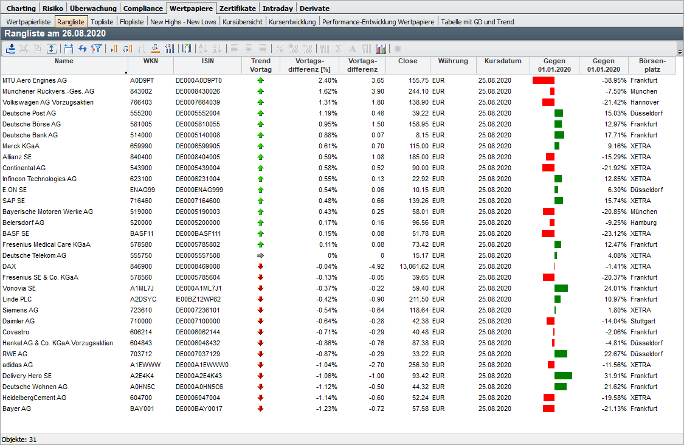Sort by the Close column header
This screenshot has width=684, height=445.
(407, 61)
